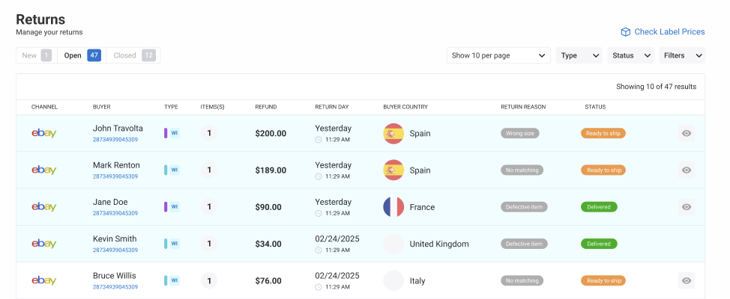730x299 pixels.
Task: Click the France flag in Jane Doe's row
Action: click(393, 207)
